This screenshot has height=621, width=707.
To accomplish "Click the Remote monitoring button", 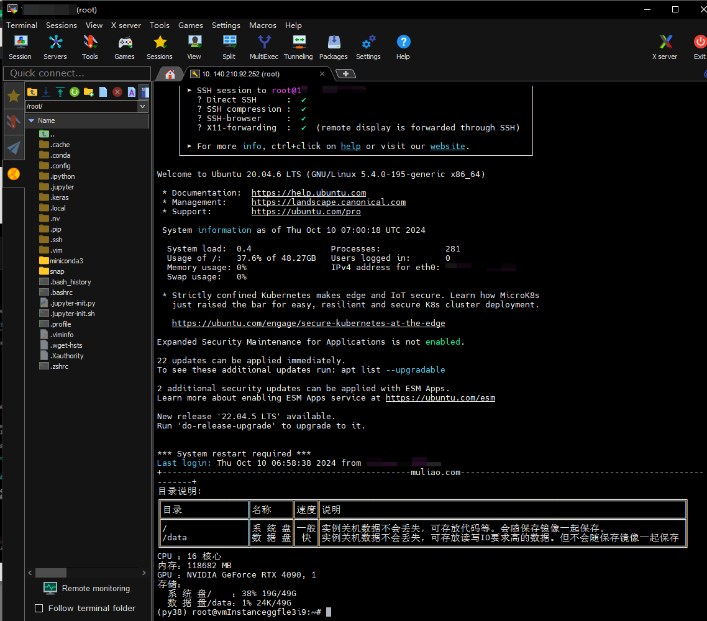I will click(x=87, y=588).
